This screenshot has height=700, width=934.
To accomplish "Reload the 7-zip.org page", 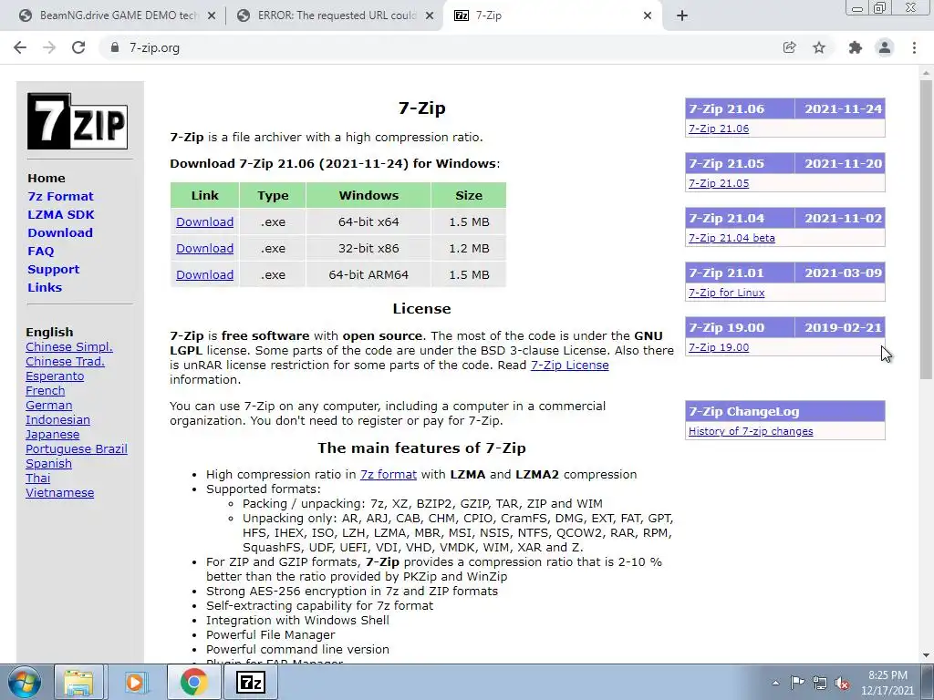I will [78, 47].
